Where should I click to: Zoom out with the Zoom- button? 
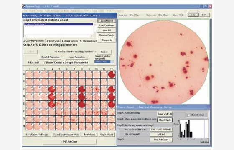(204, 15)
